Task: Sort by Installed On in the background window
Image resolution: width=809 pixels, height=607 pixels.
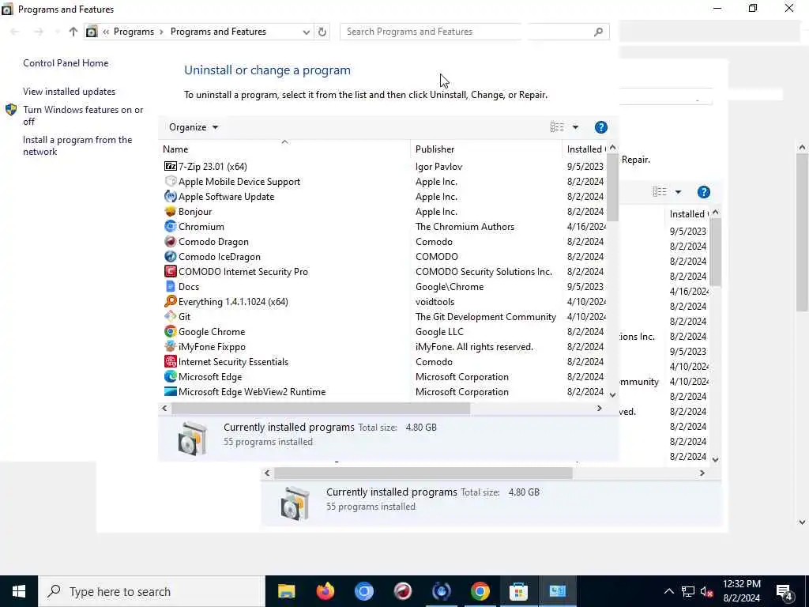Action: 687,213
